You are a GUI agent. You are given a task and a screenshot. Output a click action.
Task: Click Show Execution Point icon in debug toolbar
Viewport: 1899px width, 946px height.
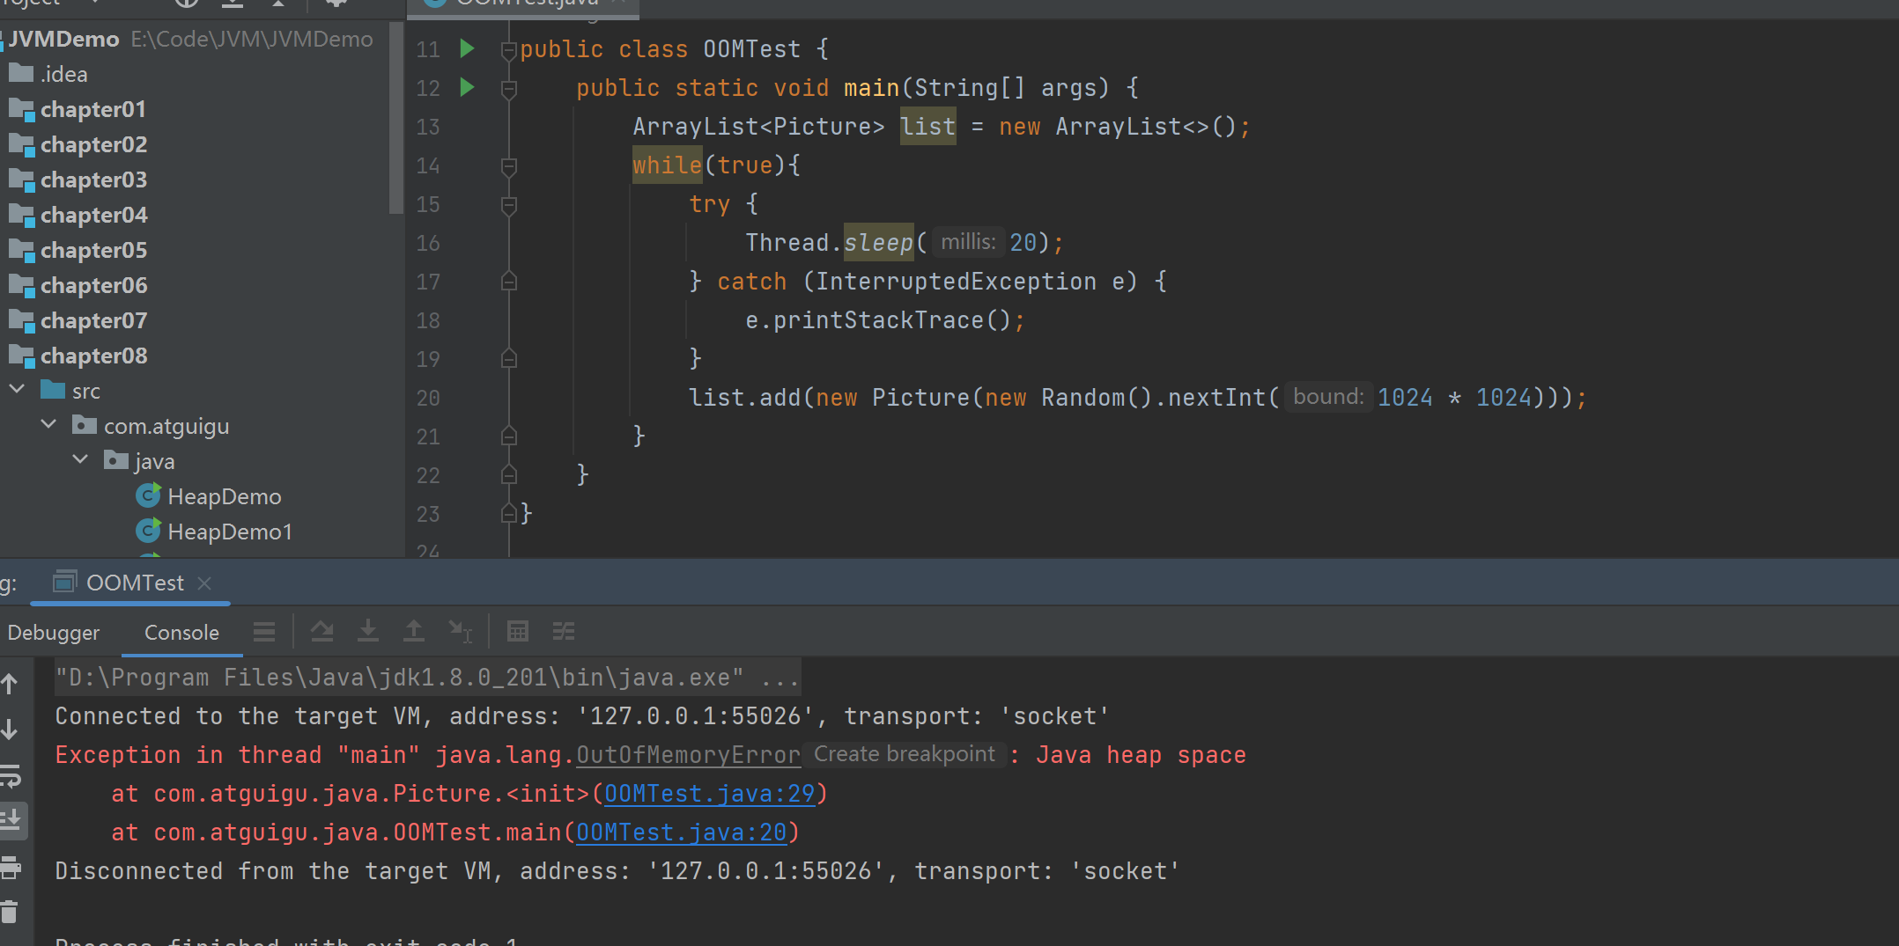(x=264, y=631)
